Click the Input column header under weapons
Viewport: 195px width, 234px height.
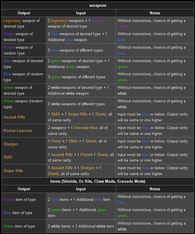pyautogui.click(x=81, y=13)
